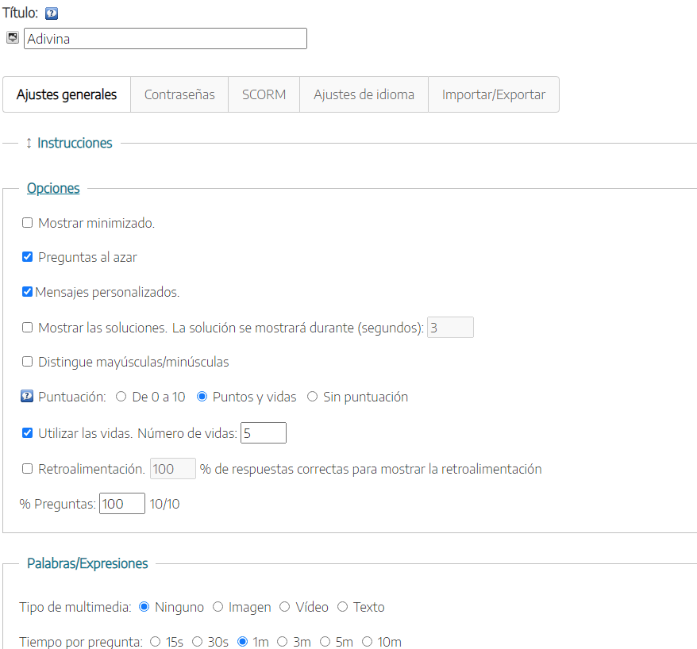
Task: Open the Instrucciones section link
Action: coord(75,143)
